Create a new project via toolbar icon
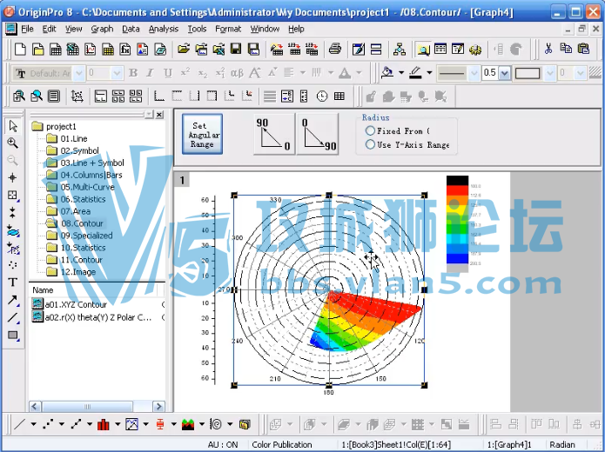 click(x=20, y=50)
